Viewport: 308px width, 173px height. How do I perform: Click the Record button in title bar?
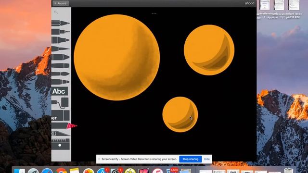tap(60, 3)
